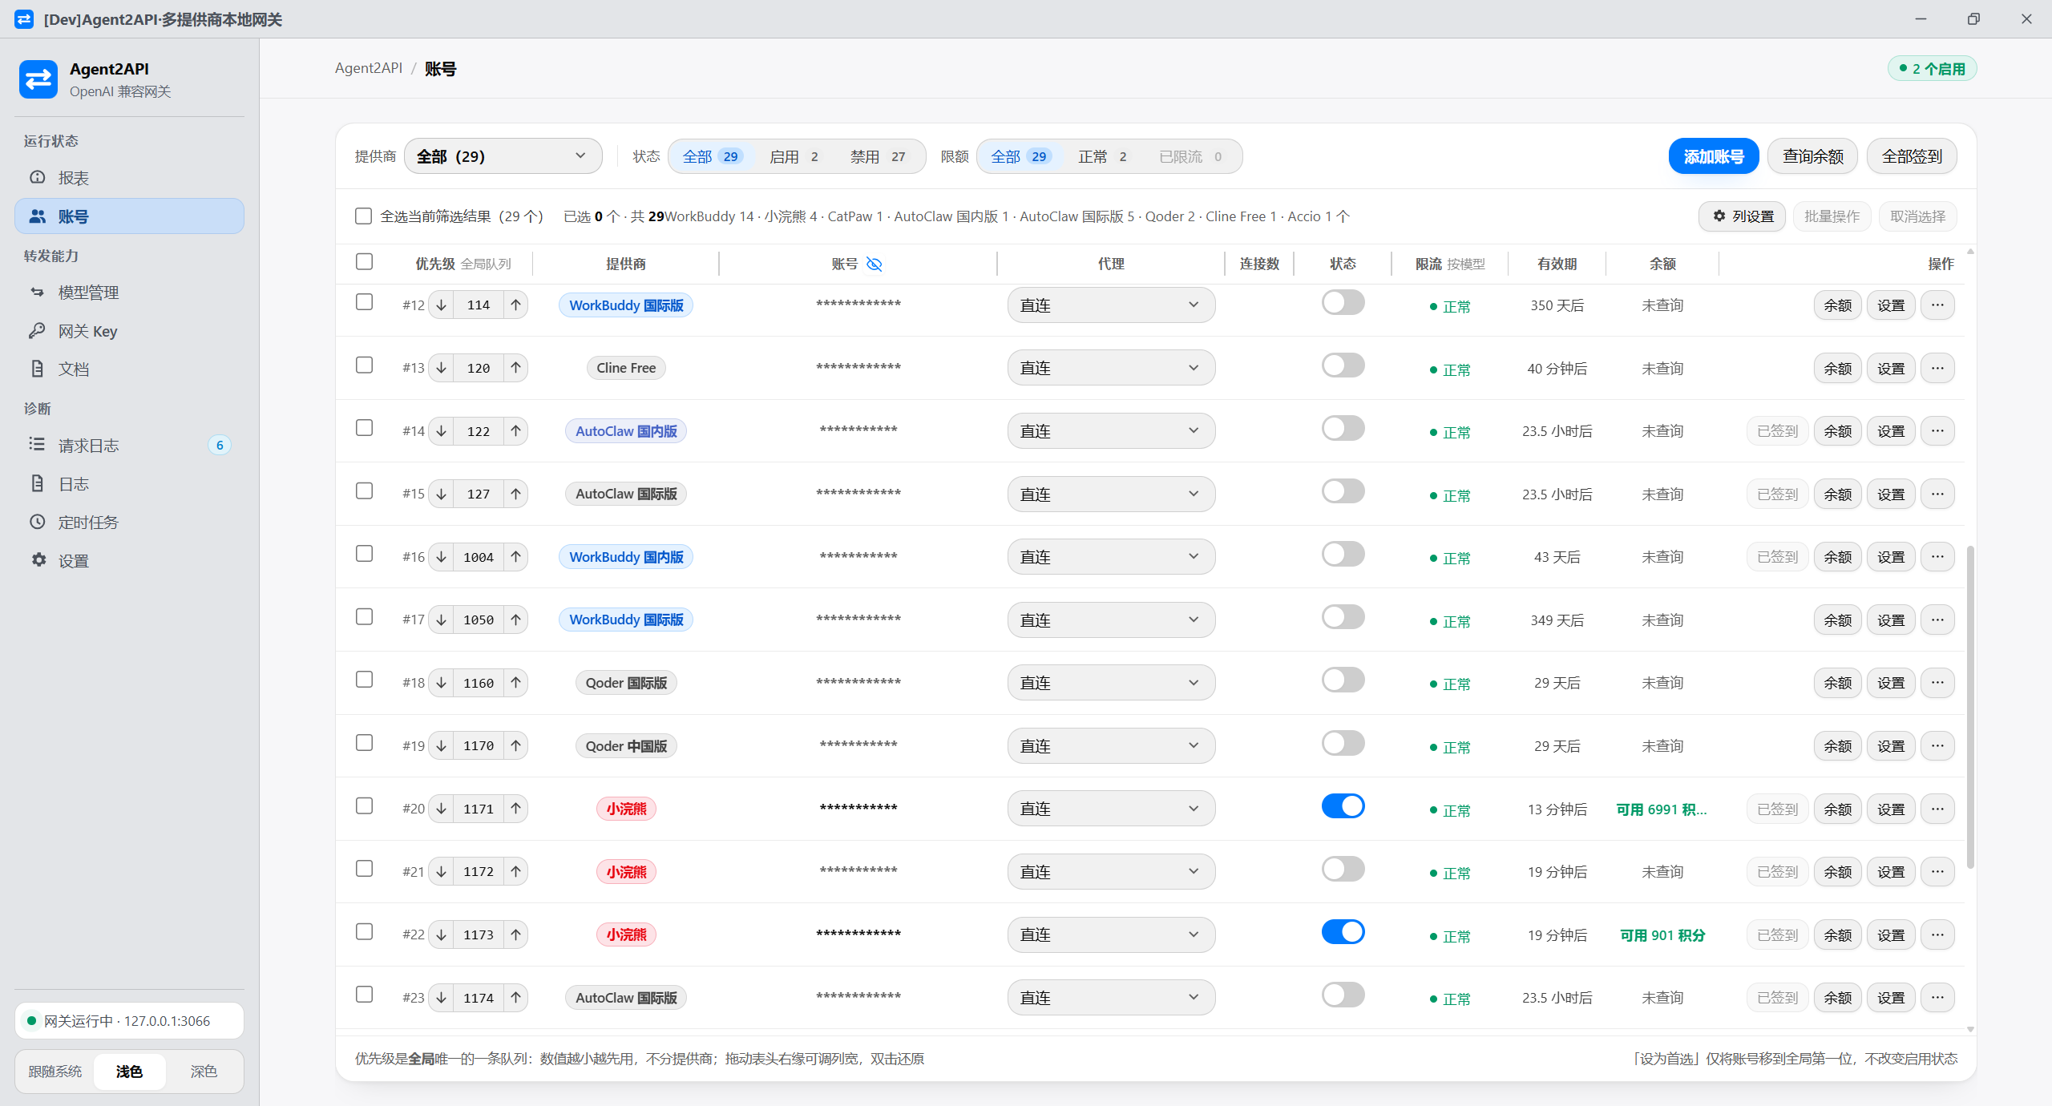Click the 添加账号 button
The width and height of the screenshot is (2052, 1106).
tap(1714, 156)
